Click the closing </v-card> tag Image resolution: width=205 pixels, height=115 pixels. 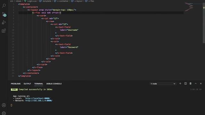coord(42,65)
